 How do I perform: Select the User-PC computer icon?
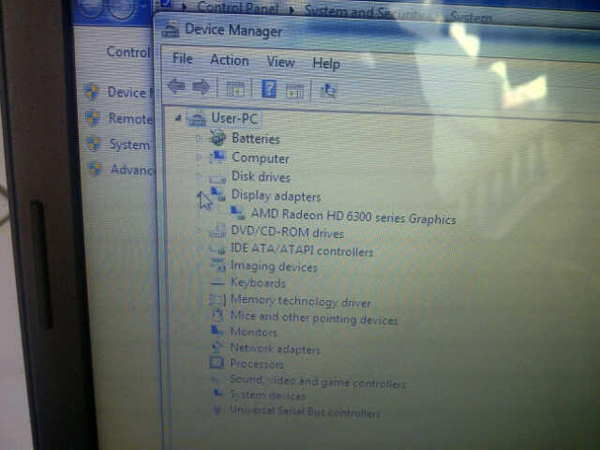click(x=197, y=119)
